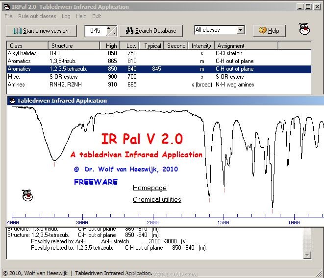The height and width of the screenshot is (278, 324).
Task: Click the Exit menu item
Action: coord(97,16)
